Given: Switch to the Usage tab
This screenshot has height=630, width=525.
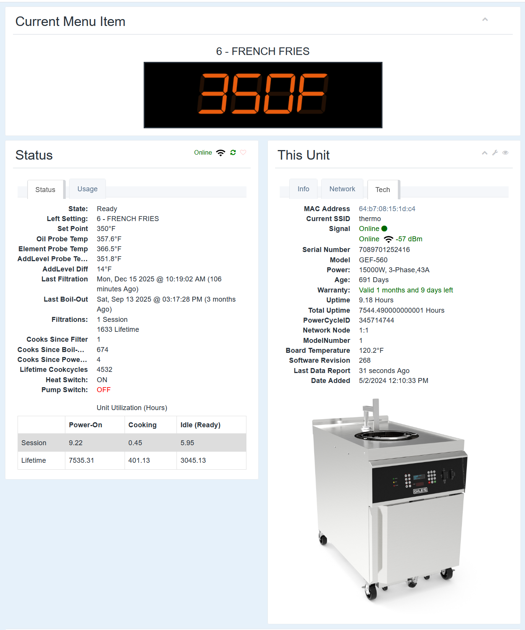Looking at the screenshot, I should [87, 189].
